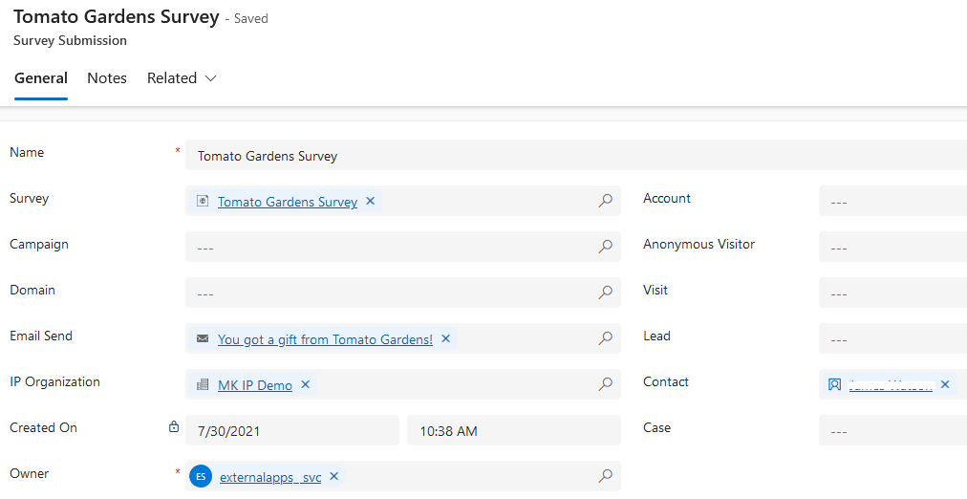
Task: Switch to the Notes tab
Action: [x=107, y=78]
